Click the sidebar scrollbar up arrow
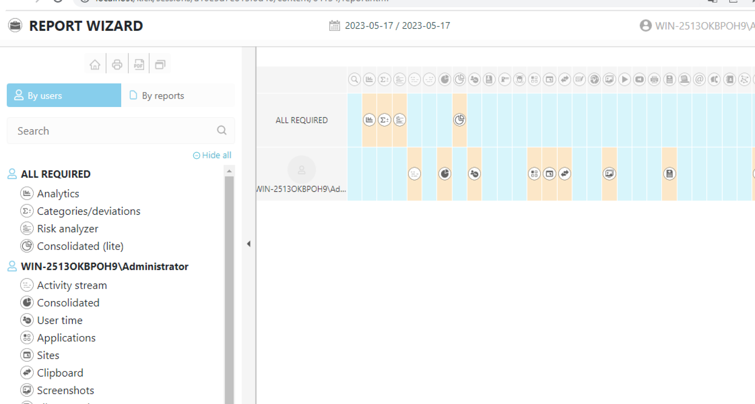This screenshot has width=755, height=404. [x=229, y=171]
